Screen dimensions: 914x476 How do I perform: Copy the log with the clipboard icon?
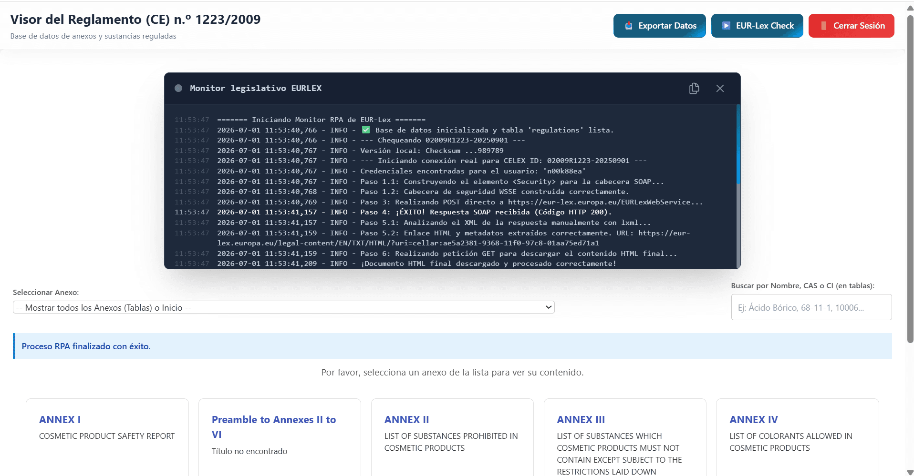[694, 88]
